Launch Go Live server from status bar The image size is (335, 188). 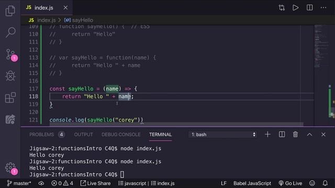click(291, 183)
